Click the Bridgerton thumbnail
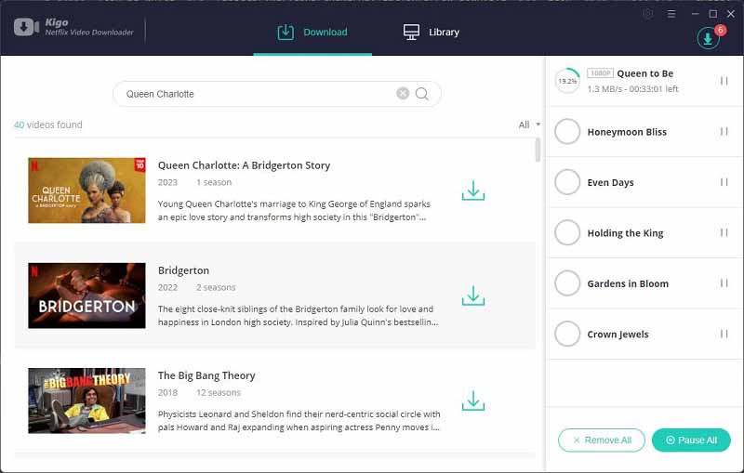The width and height of the screenshot is (744, 473). tap(86, 296)
